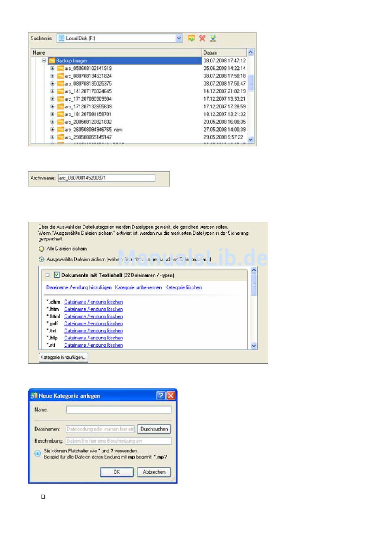This screenshot has height=559, width=385.
Task: Select the arc_260508094946765_new folder name
Action: [x=94, y=130]
